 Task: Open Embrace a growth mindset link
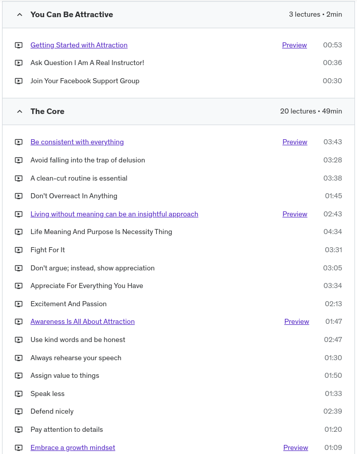click(x=73, y=448)
